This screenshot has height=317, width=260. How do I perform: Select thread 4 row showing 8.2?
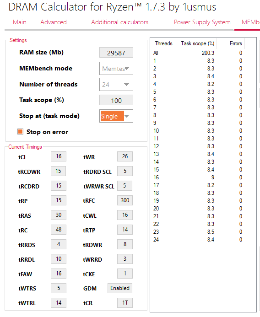(198, 84)
